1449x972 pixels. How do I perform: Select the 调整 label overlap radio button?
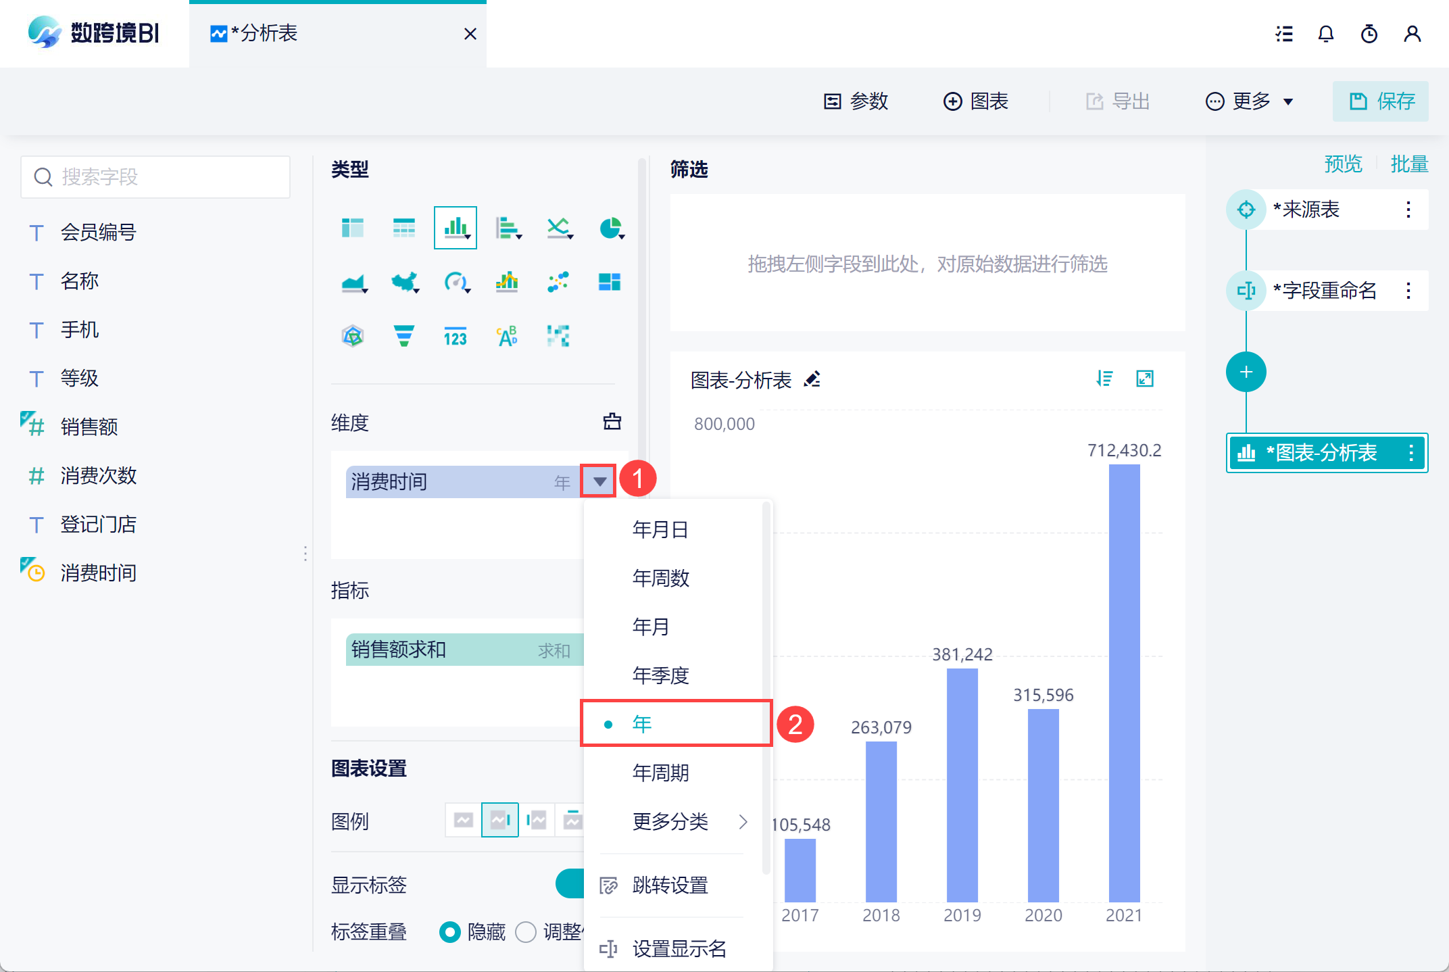(x=526, y=932)
